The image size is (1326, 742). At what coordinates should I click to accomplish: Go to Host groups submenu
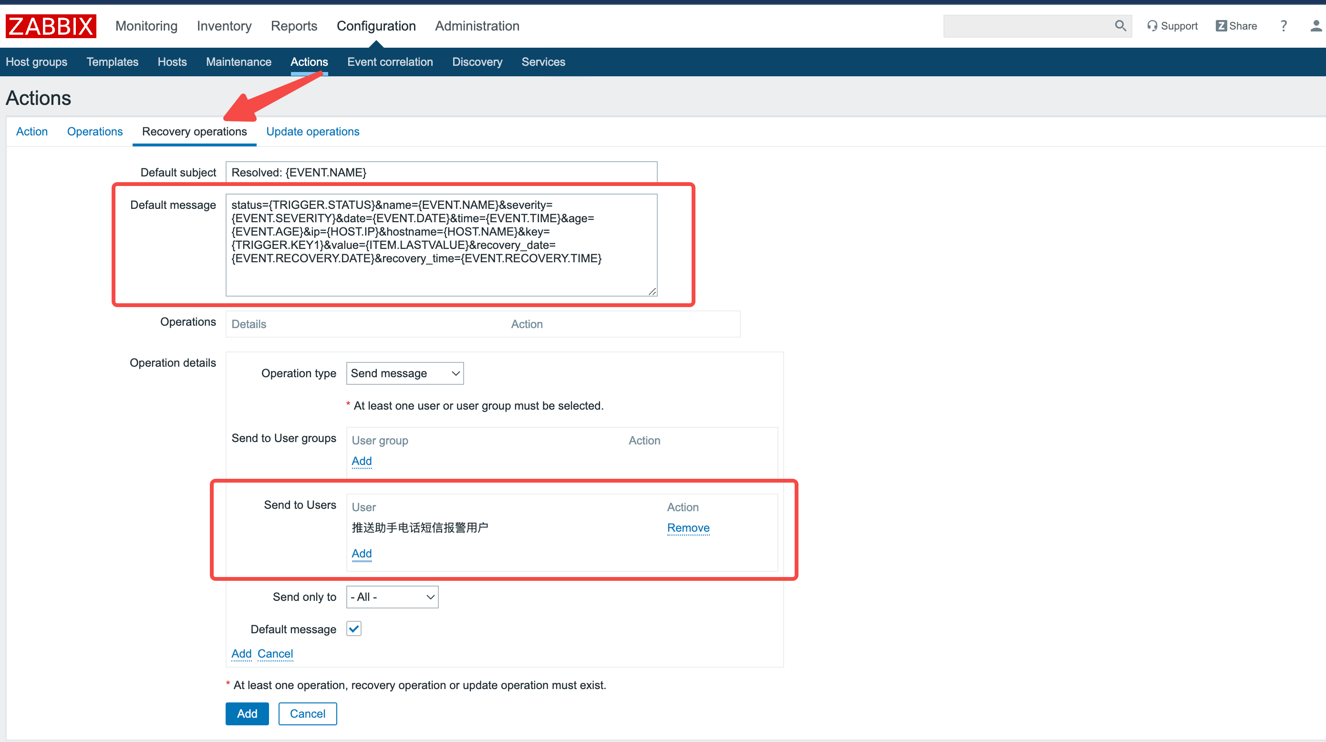coord(37,62)
